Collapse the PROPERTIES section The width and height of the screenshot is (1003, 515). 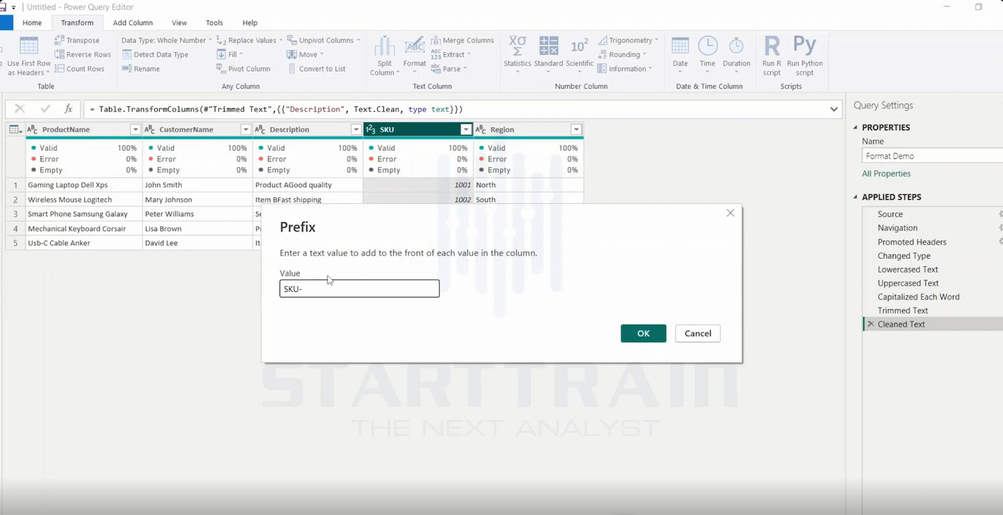[855, 127]
